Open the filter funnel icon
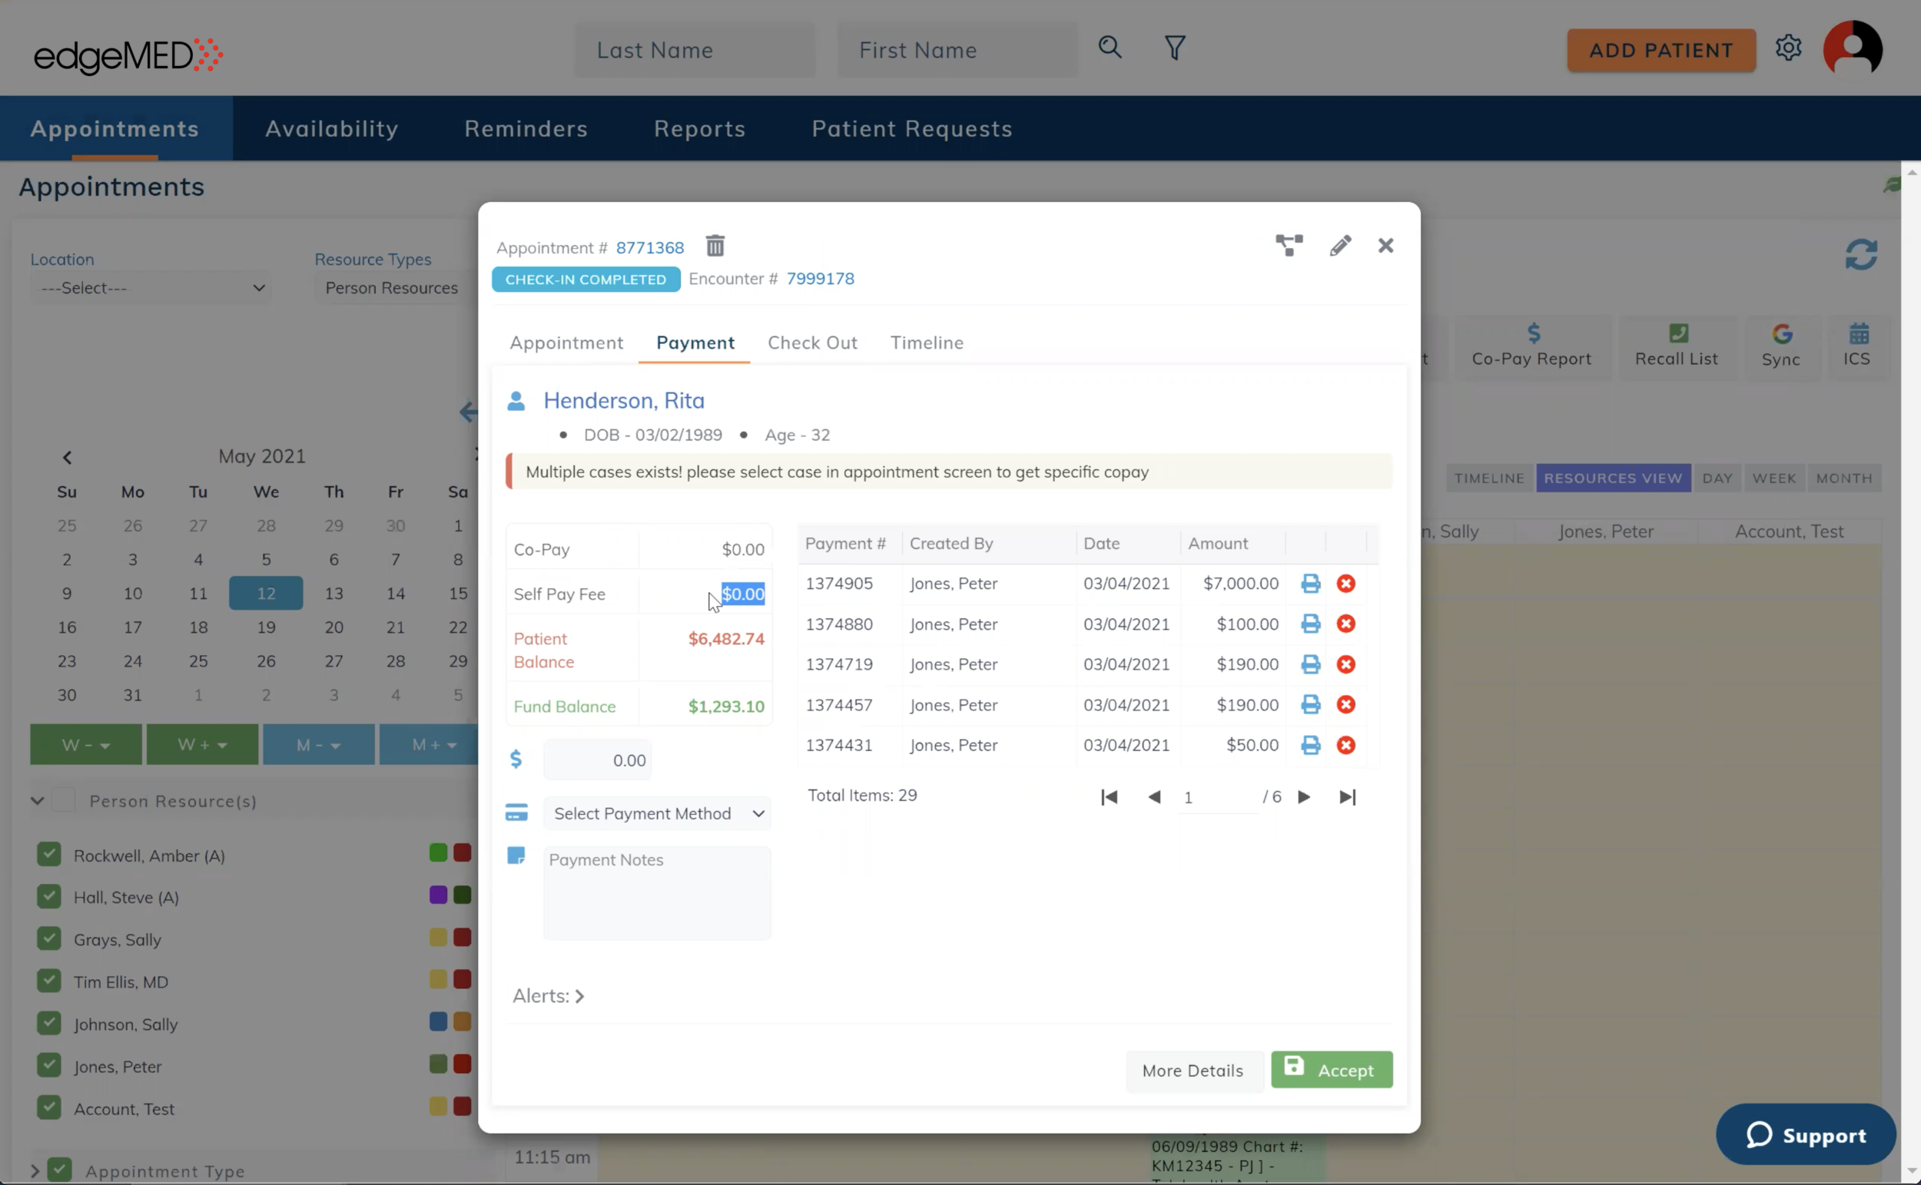1921x1185 pixels. tap(1174, 48)
